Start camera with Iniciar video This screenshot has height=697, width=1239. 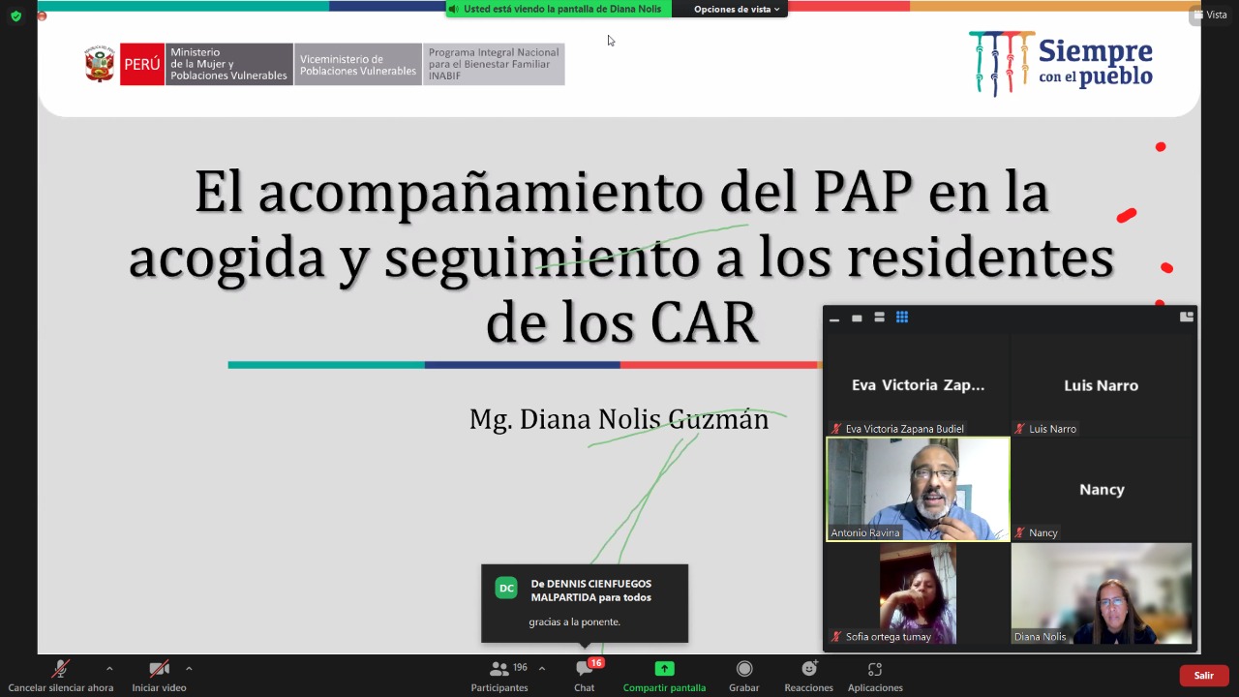coord(159,675)
